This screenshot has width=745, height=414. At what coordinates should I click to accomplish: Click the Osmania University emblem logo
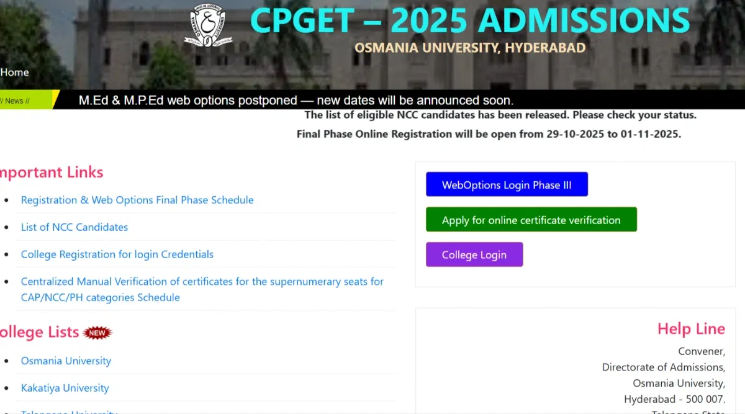[x=208, y=25]
